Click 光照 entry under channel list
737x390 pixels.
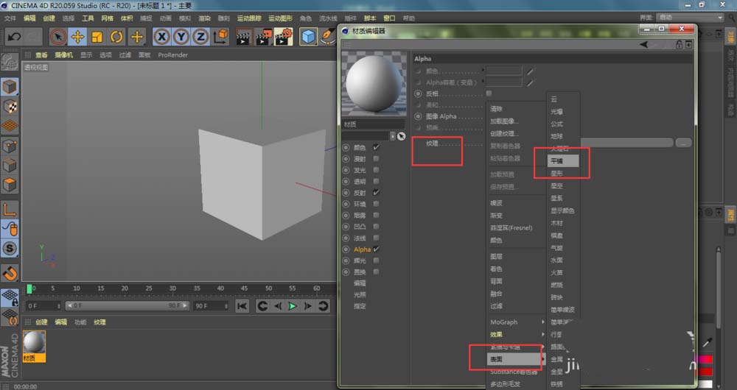(360, 294)
